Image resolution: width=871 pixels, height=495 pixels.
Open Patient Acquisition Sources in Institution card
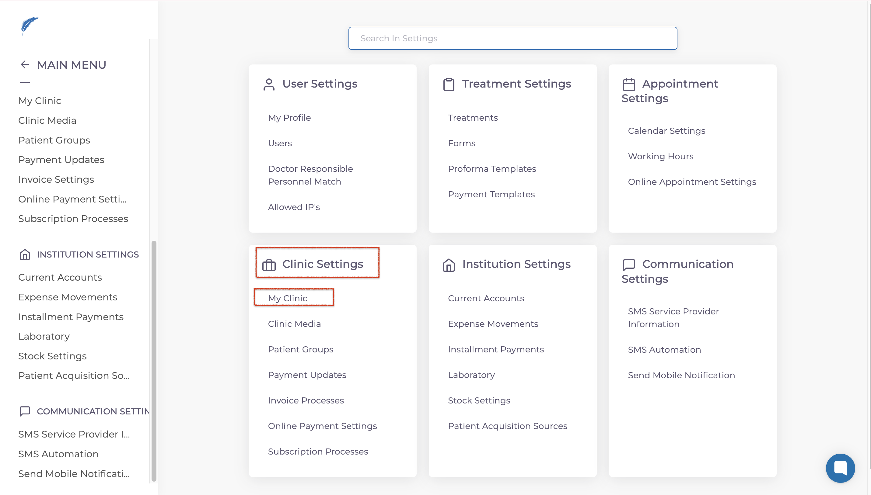point(507,426)
